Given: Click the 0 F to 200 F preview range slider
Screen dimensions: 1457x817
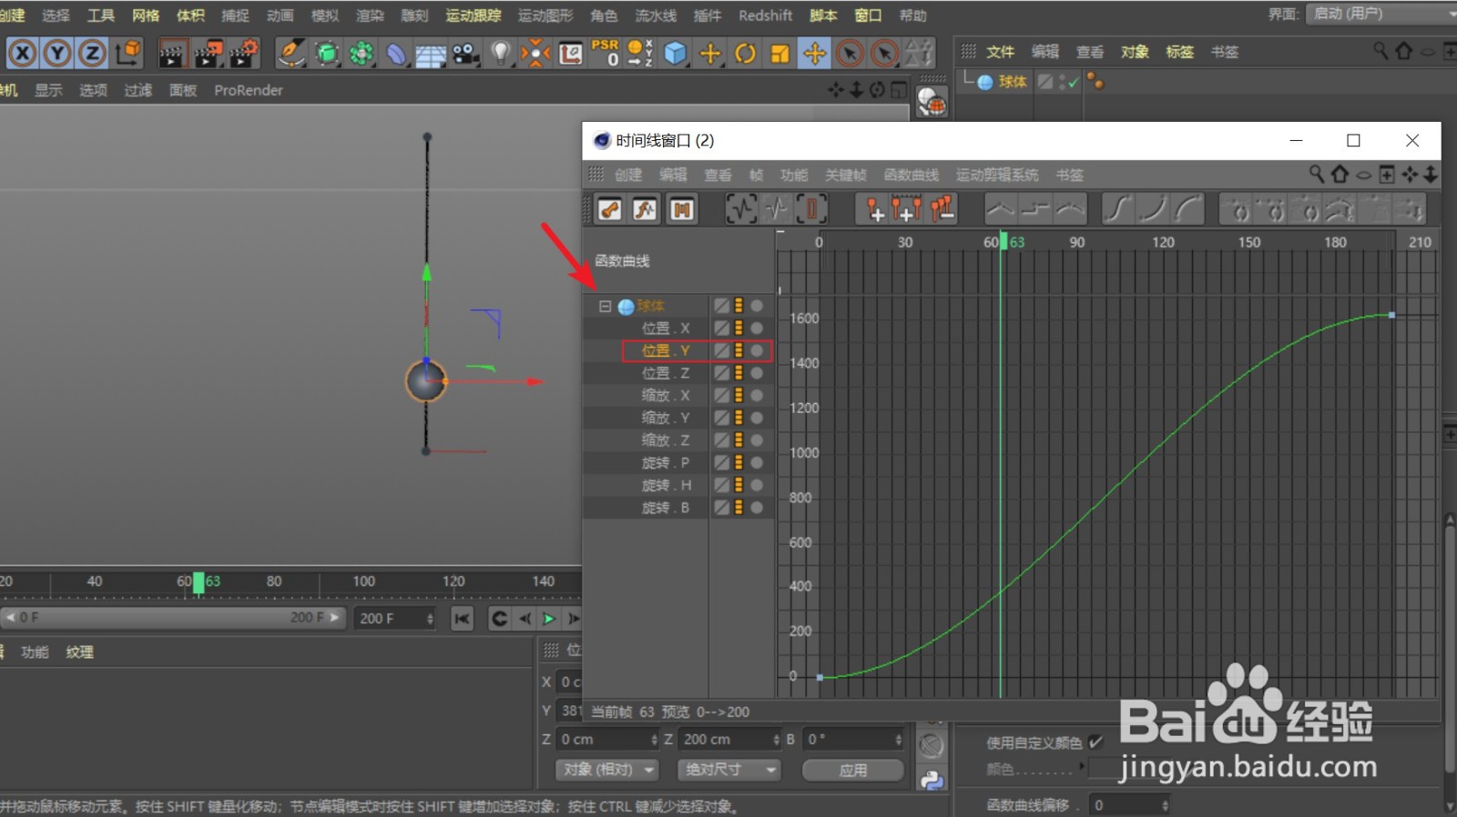Looking at the screenshot, I should 172,618.
